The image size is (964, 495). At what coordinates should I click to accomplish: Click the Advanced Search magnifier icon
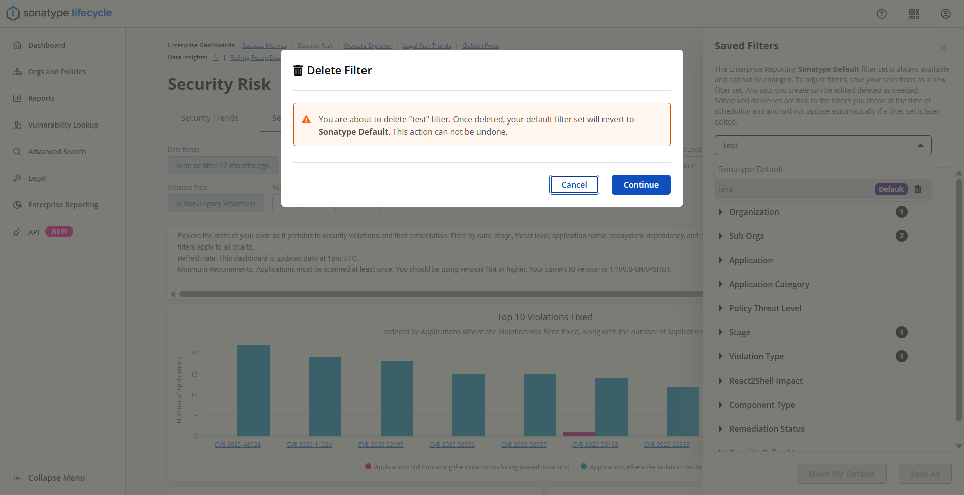pos(17,152)
